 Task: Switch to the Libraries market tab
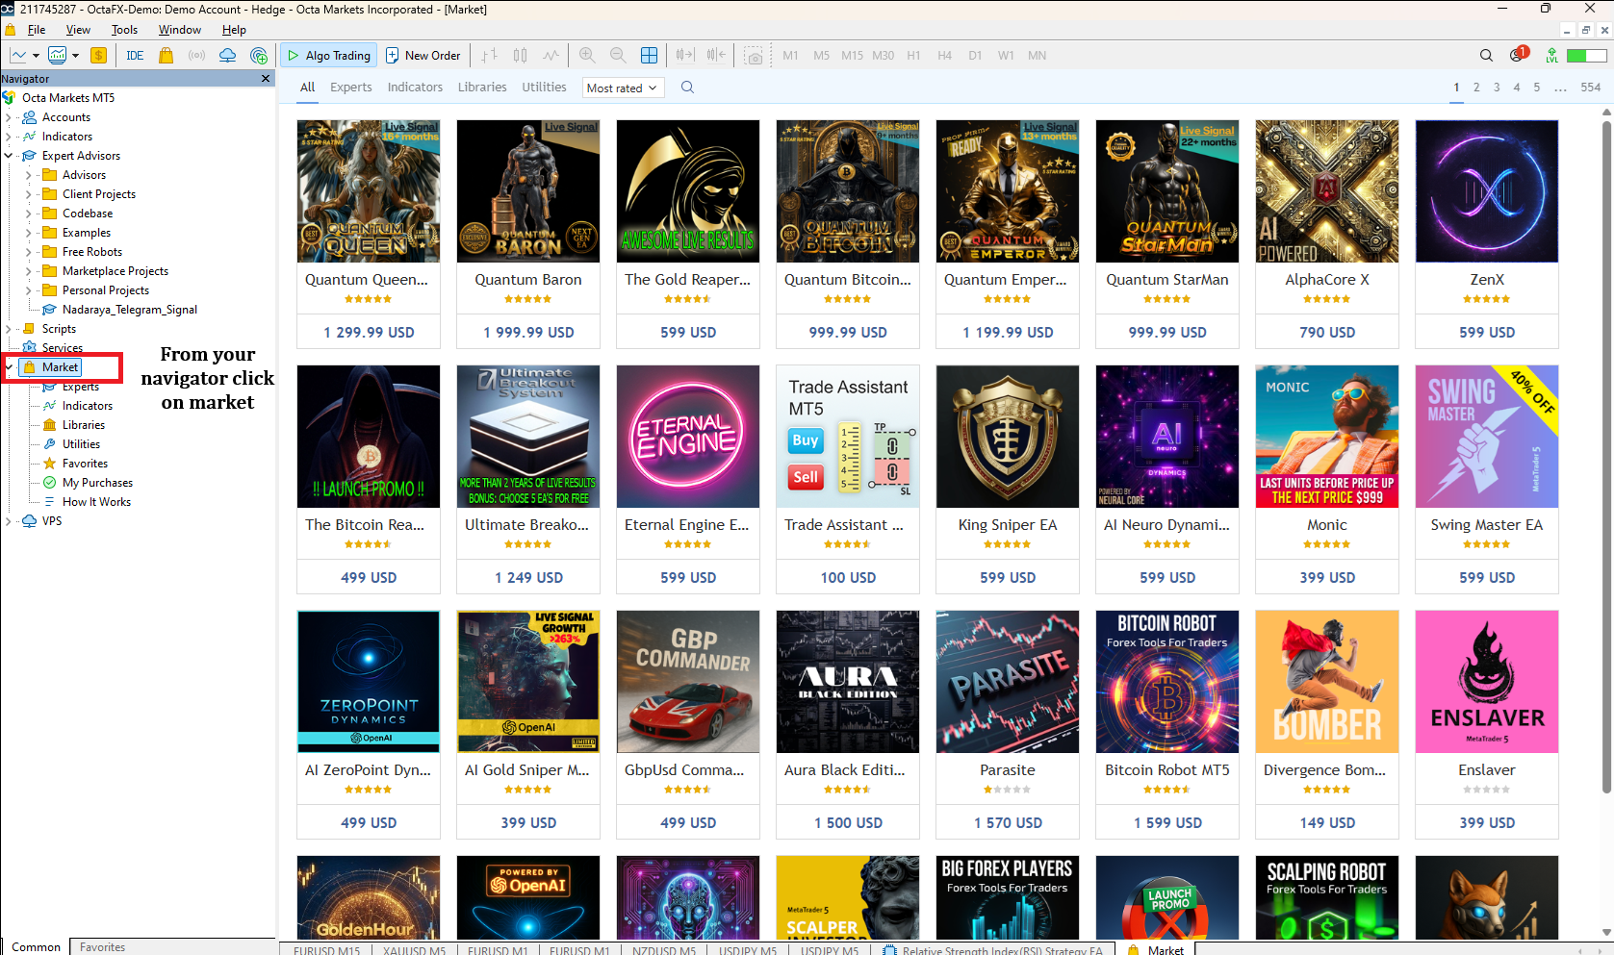point(482,88)
